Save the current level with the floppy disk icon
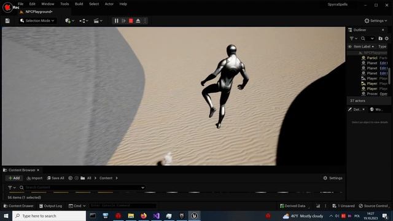Viewport: 393px width, 221px height. point(7,21)
